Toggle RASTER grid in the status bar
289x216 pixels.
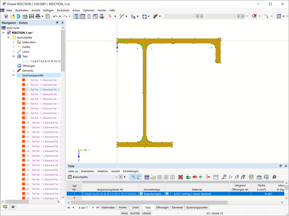[135, 214]
